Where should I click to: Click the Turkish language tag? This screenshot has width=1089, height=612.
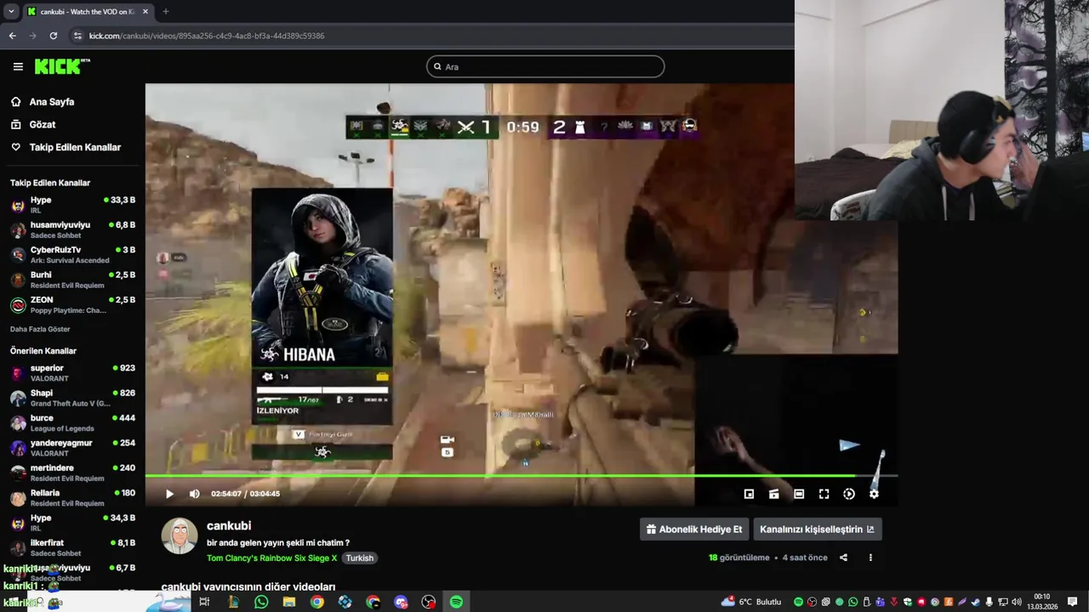point(359,558)
